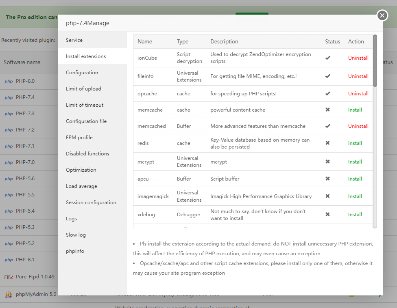The width and height of the screenshot is (397, 308).
Task: Click the extensions list scrollbar
Action: [x=375, y=61]
